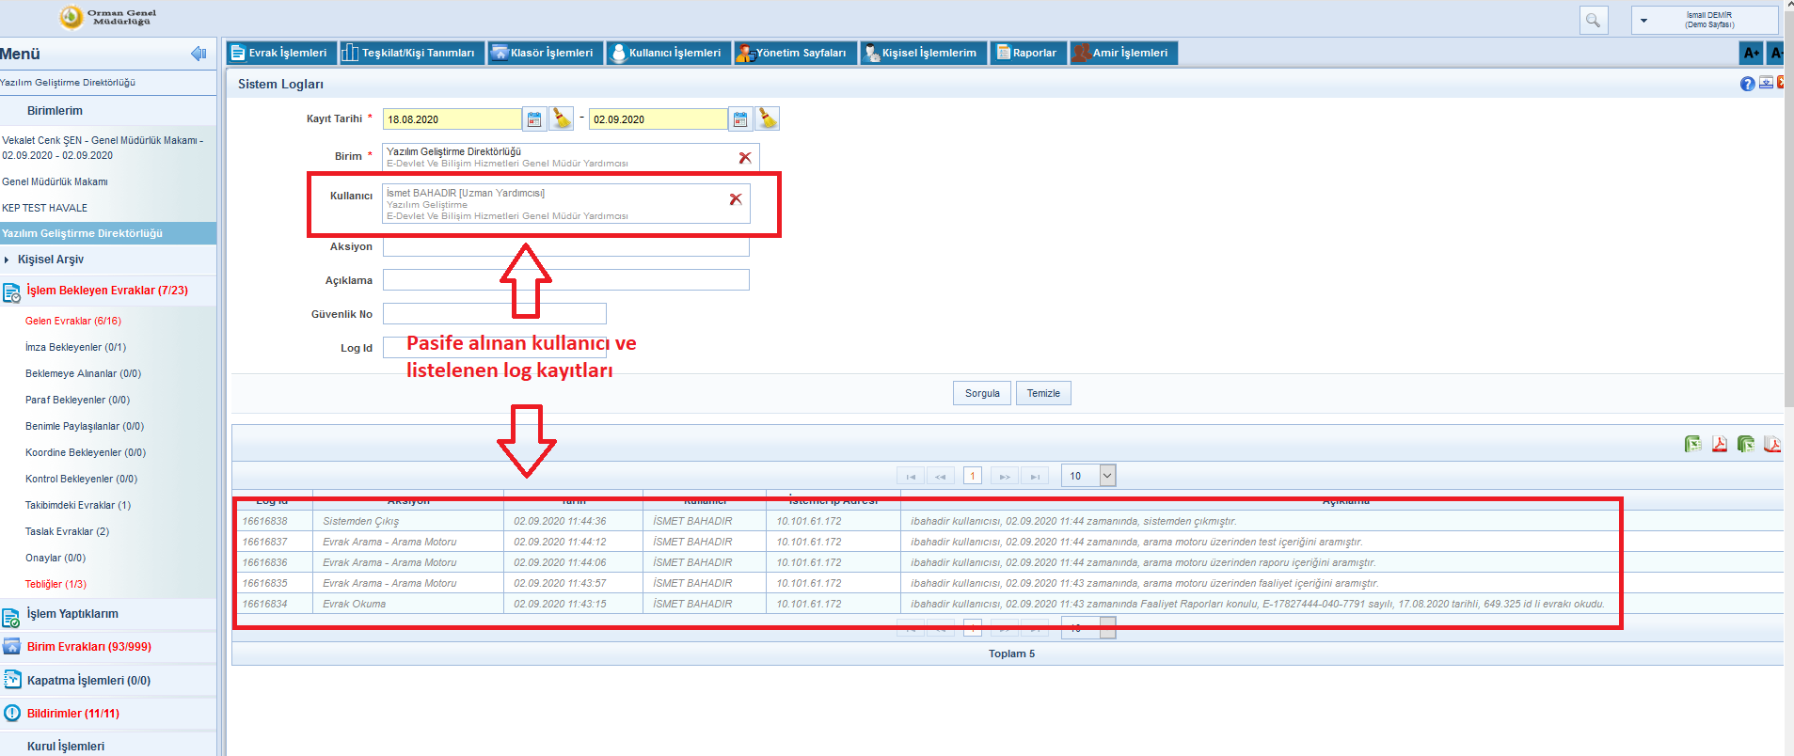Open Gelen Evraklar (6/16) in the sidebar
Screen dimensions: 1794x756
(x=73, y=321)
